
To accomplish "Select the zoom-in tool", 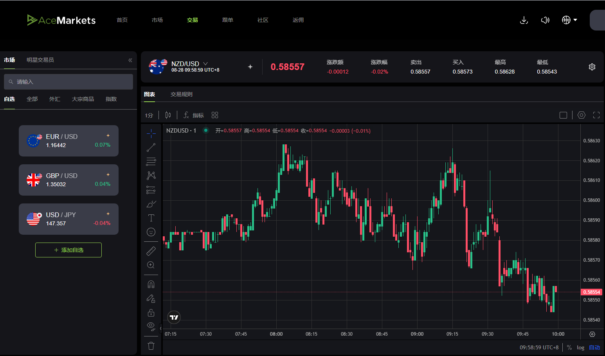I will tap(151, 265).
